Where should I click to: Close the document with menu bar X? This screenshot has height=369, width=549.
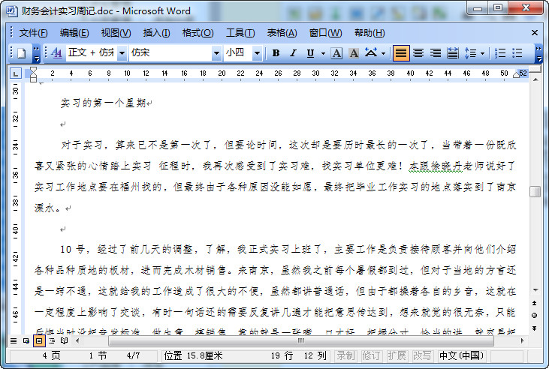point(534,33)
